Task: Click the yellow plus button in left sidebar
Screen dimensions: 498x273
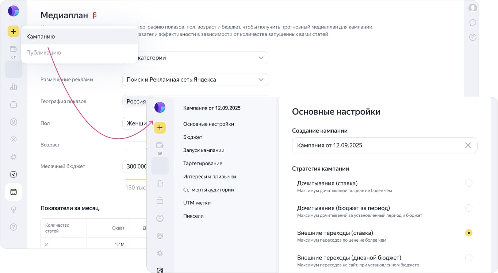Action: (14, 31)
